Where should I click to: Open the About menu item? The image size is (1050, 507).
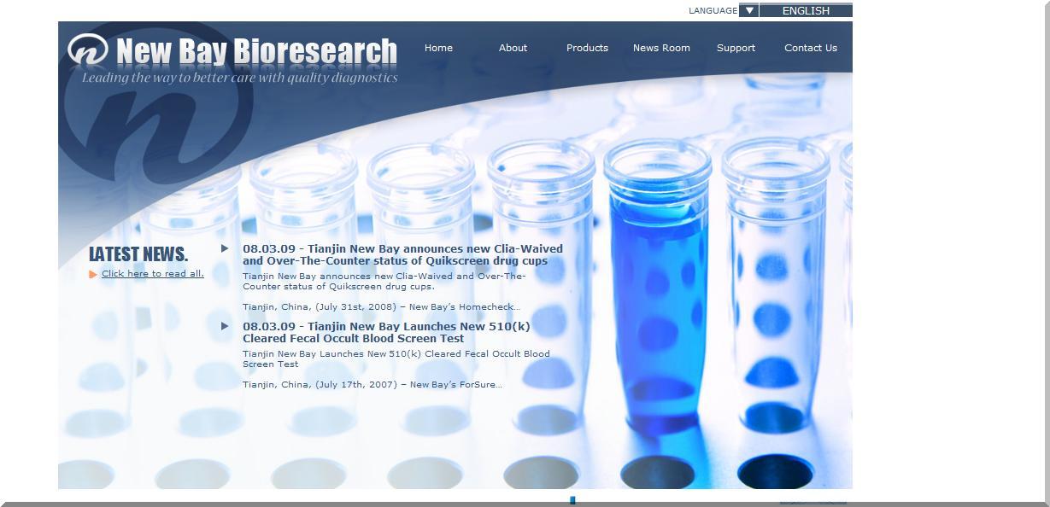click(x=513, y=48)
